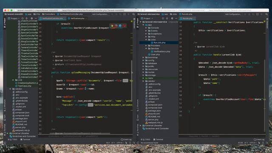Collapse the Jobs folder
This screenshot has height=153, width=272.
coord(146,40)
